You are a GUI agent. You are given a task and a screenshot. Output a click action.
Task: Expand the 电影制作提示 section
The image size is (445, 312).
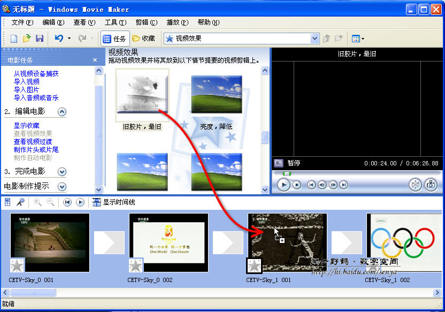click(x=62, y=187)
